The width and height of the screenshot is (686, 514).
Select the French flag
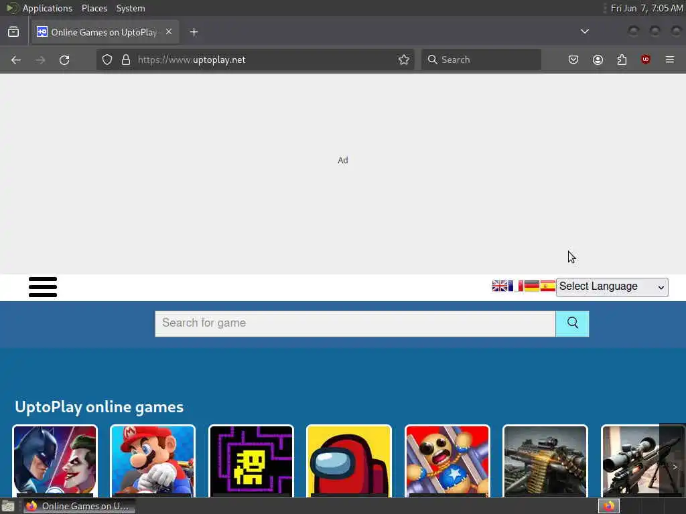coord(516,286)
